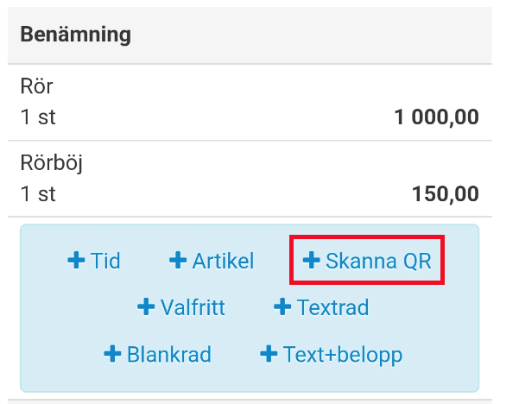Open the Rörböj line item
Viewport: 519px width, 404px height.
51,164
